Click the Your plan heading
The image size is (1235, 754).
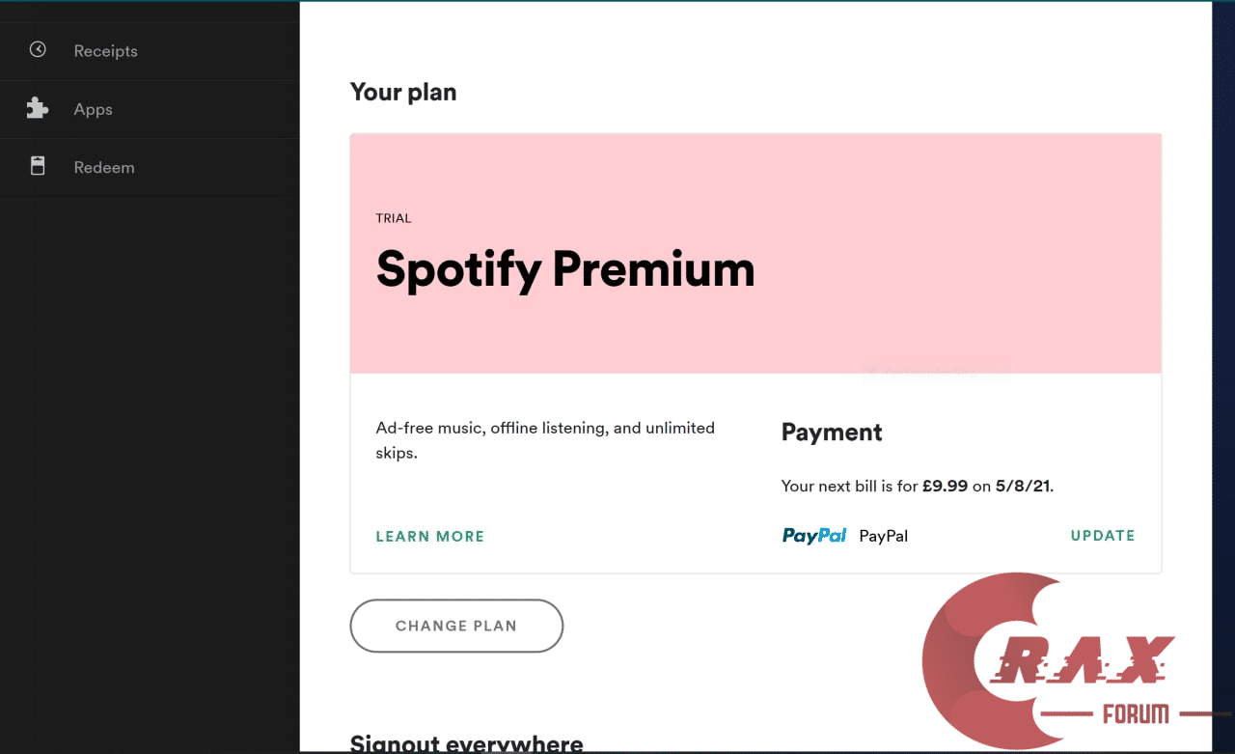point(403,93)
